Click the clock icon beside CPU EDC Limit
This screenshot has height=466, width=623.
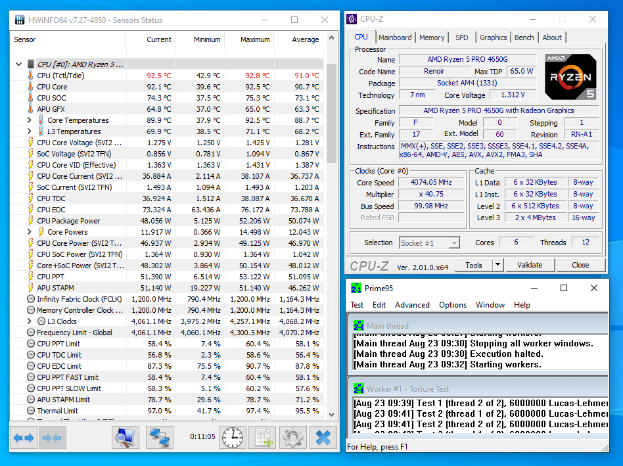click(x=31, y=366)
